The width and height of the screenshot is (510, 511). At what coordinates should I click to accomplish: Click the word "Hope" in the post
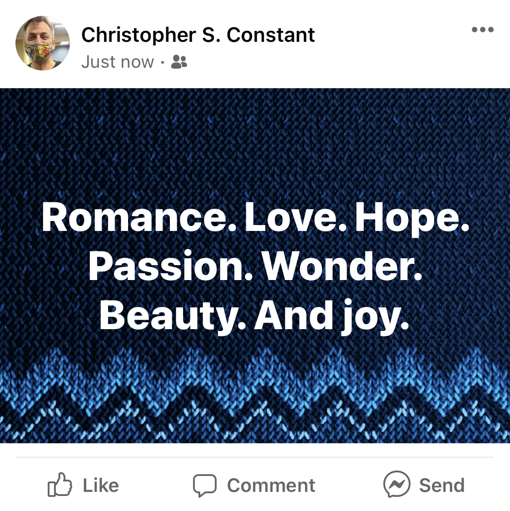coord(408,218)
